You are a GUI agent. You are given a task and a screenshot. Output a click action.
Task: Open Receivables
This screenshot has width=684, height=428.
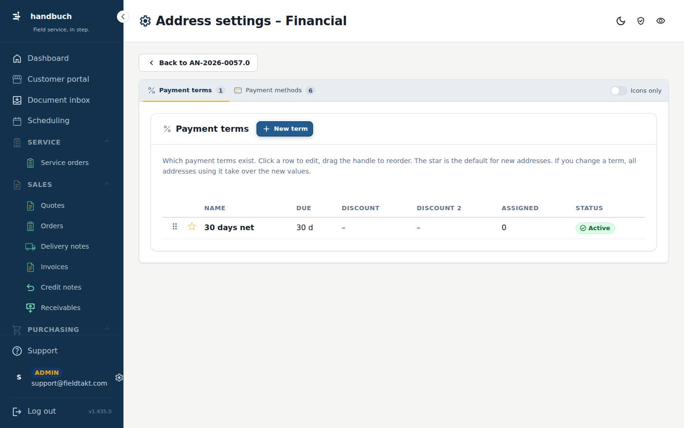pos(60,308)
